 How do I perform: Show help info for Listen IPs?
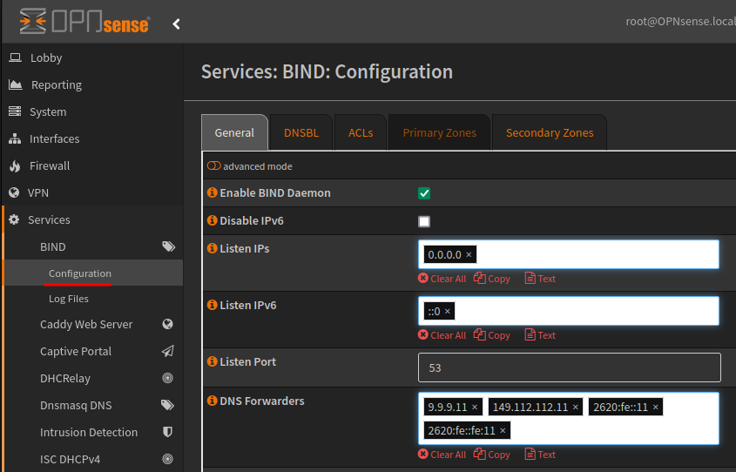tap(213, 247)
